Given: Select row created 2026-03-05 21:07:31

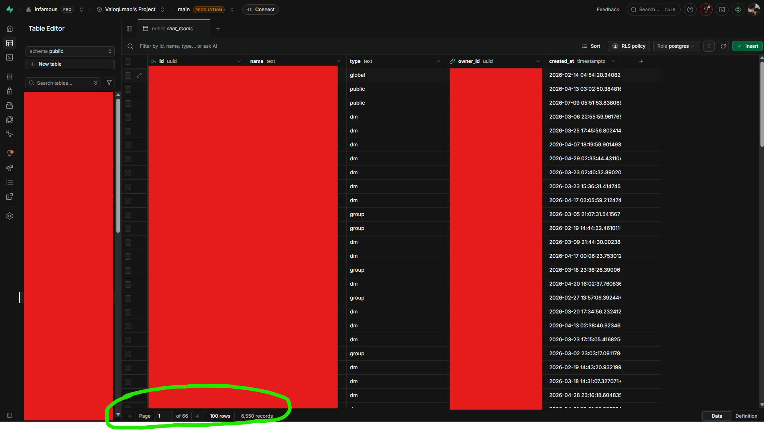Looking at the screenshot, I should click(x=128, y=215).
